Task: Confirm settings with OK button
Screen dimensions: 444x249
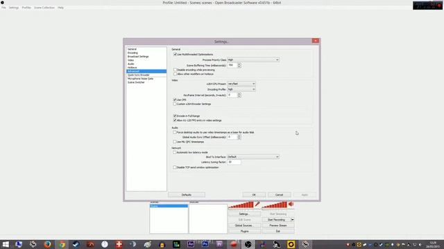Action: coord(254,195)
